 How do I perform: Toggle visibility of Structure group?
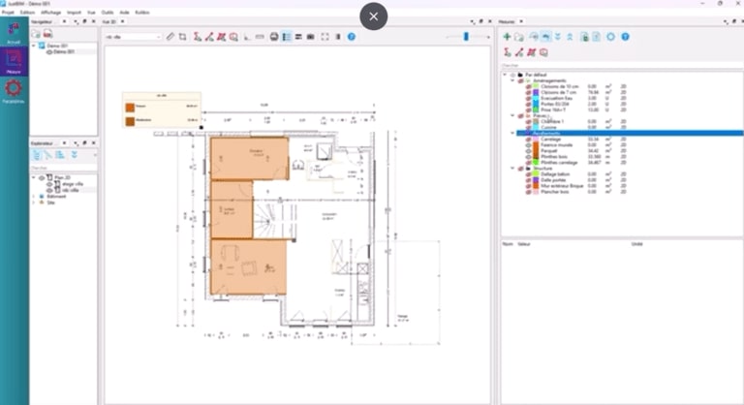[x=520, y=169]
